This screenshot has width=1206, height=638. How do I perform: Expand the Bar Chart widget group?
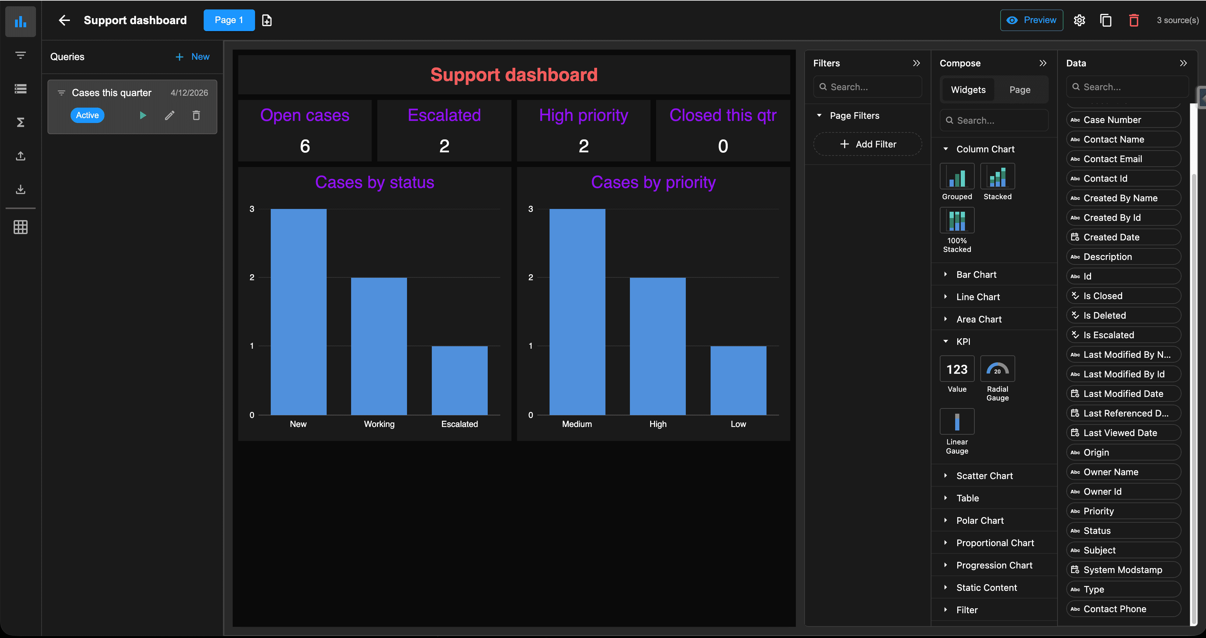(x=976, y=275)
